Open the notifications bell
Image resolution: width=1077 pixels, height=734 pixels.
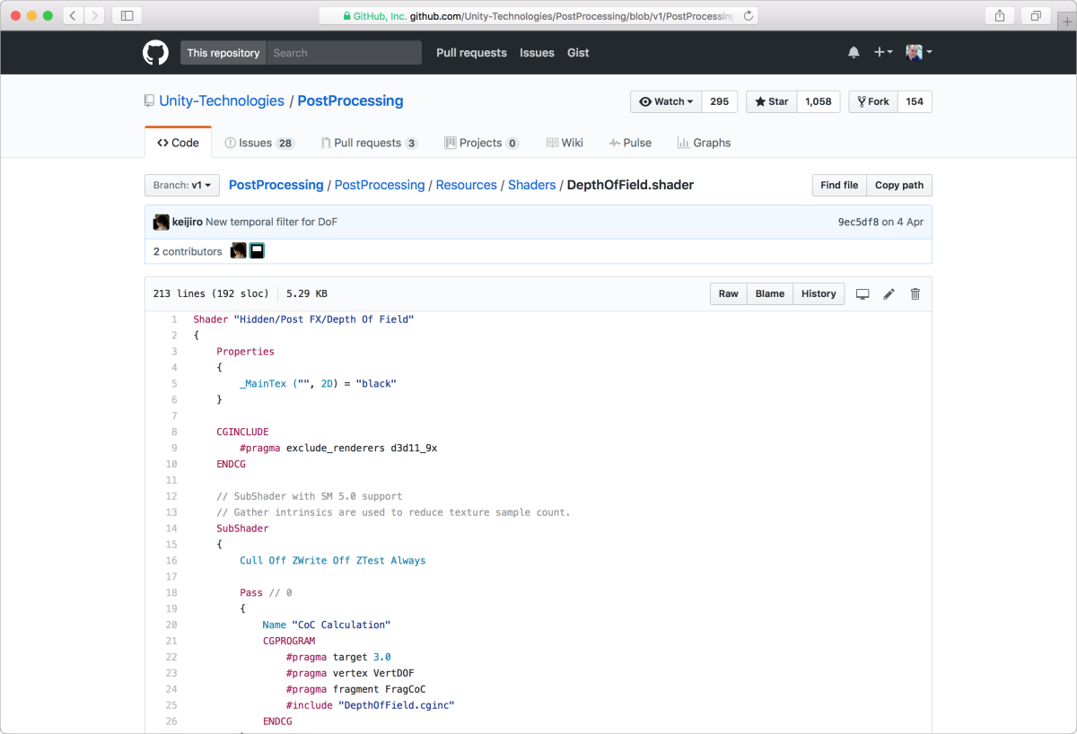pos(854,53)
